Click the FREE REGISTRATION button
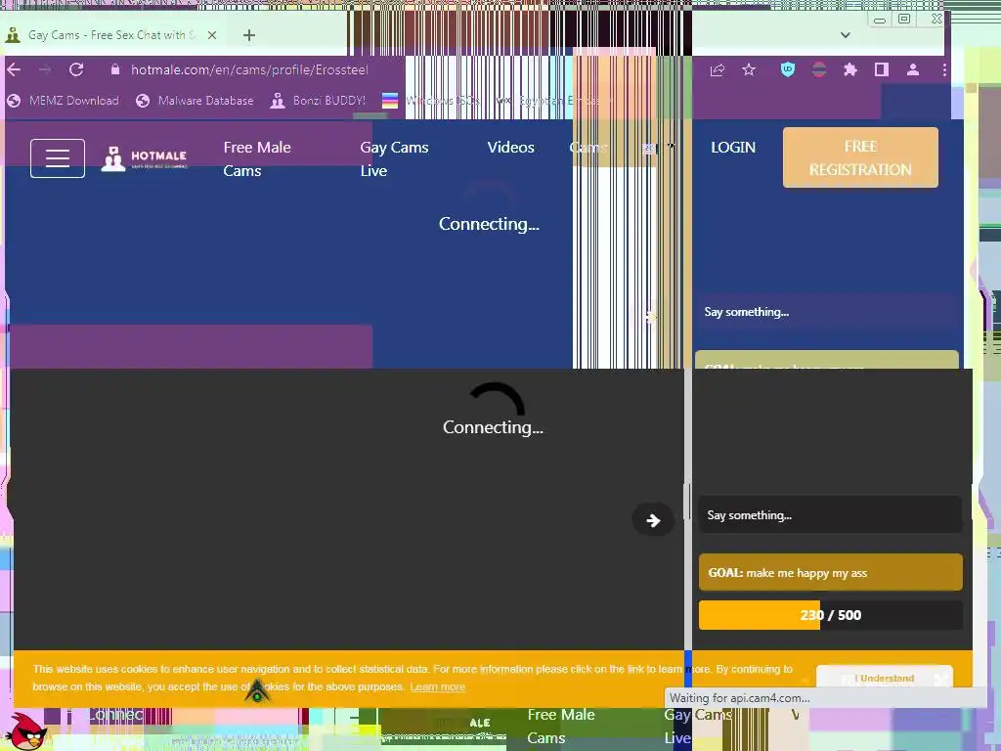This screenshot has height=751, width=1001. (x=860, y=157)
